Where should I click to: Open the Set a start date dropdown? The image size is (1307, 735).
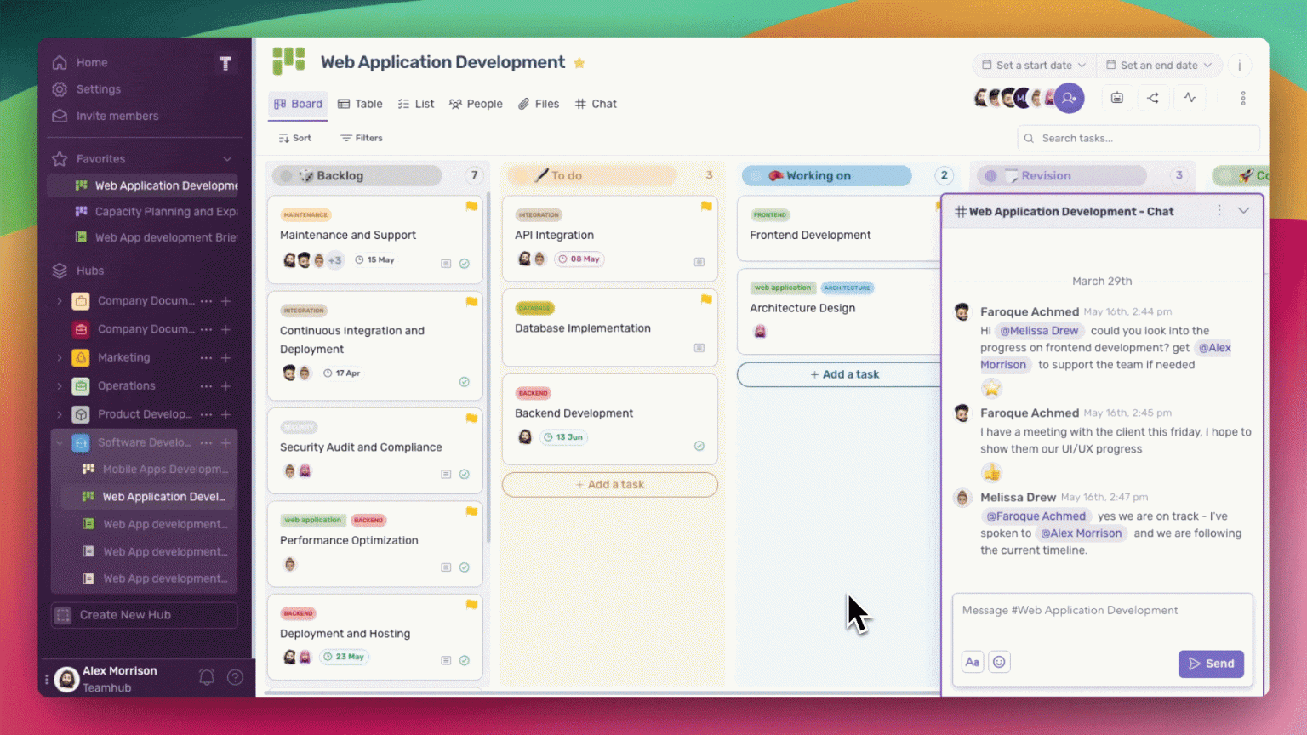(1034, 66)
